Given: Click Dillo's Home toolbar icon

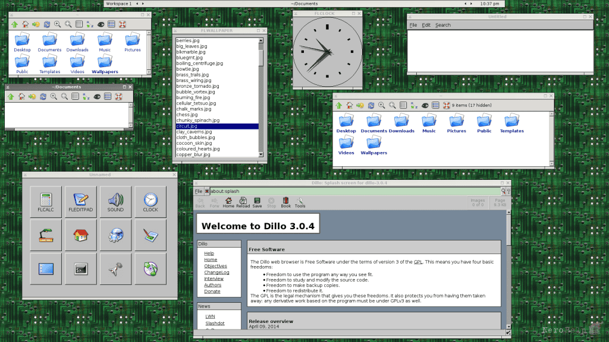Looking at the screenshot, I should tap(228, 202).
